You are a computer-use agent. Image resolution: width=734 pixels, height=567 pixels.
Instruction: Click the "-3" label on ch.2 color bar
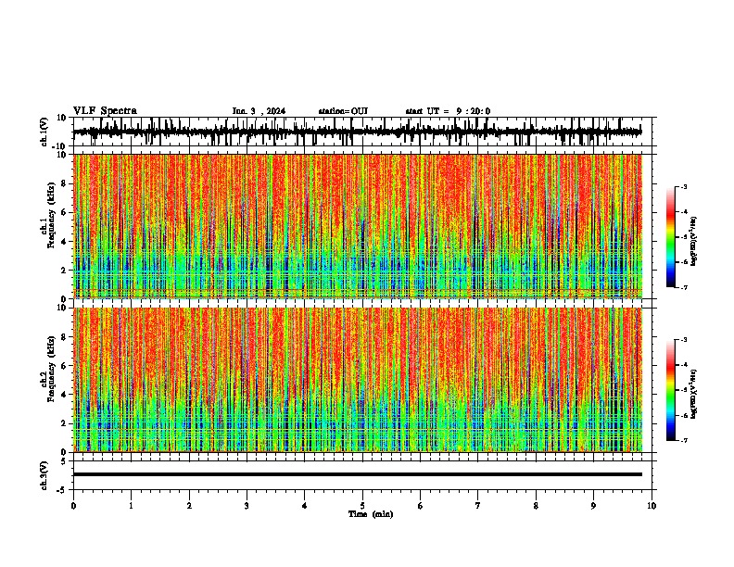pyautogui.click(x=683, y=340)
